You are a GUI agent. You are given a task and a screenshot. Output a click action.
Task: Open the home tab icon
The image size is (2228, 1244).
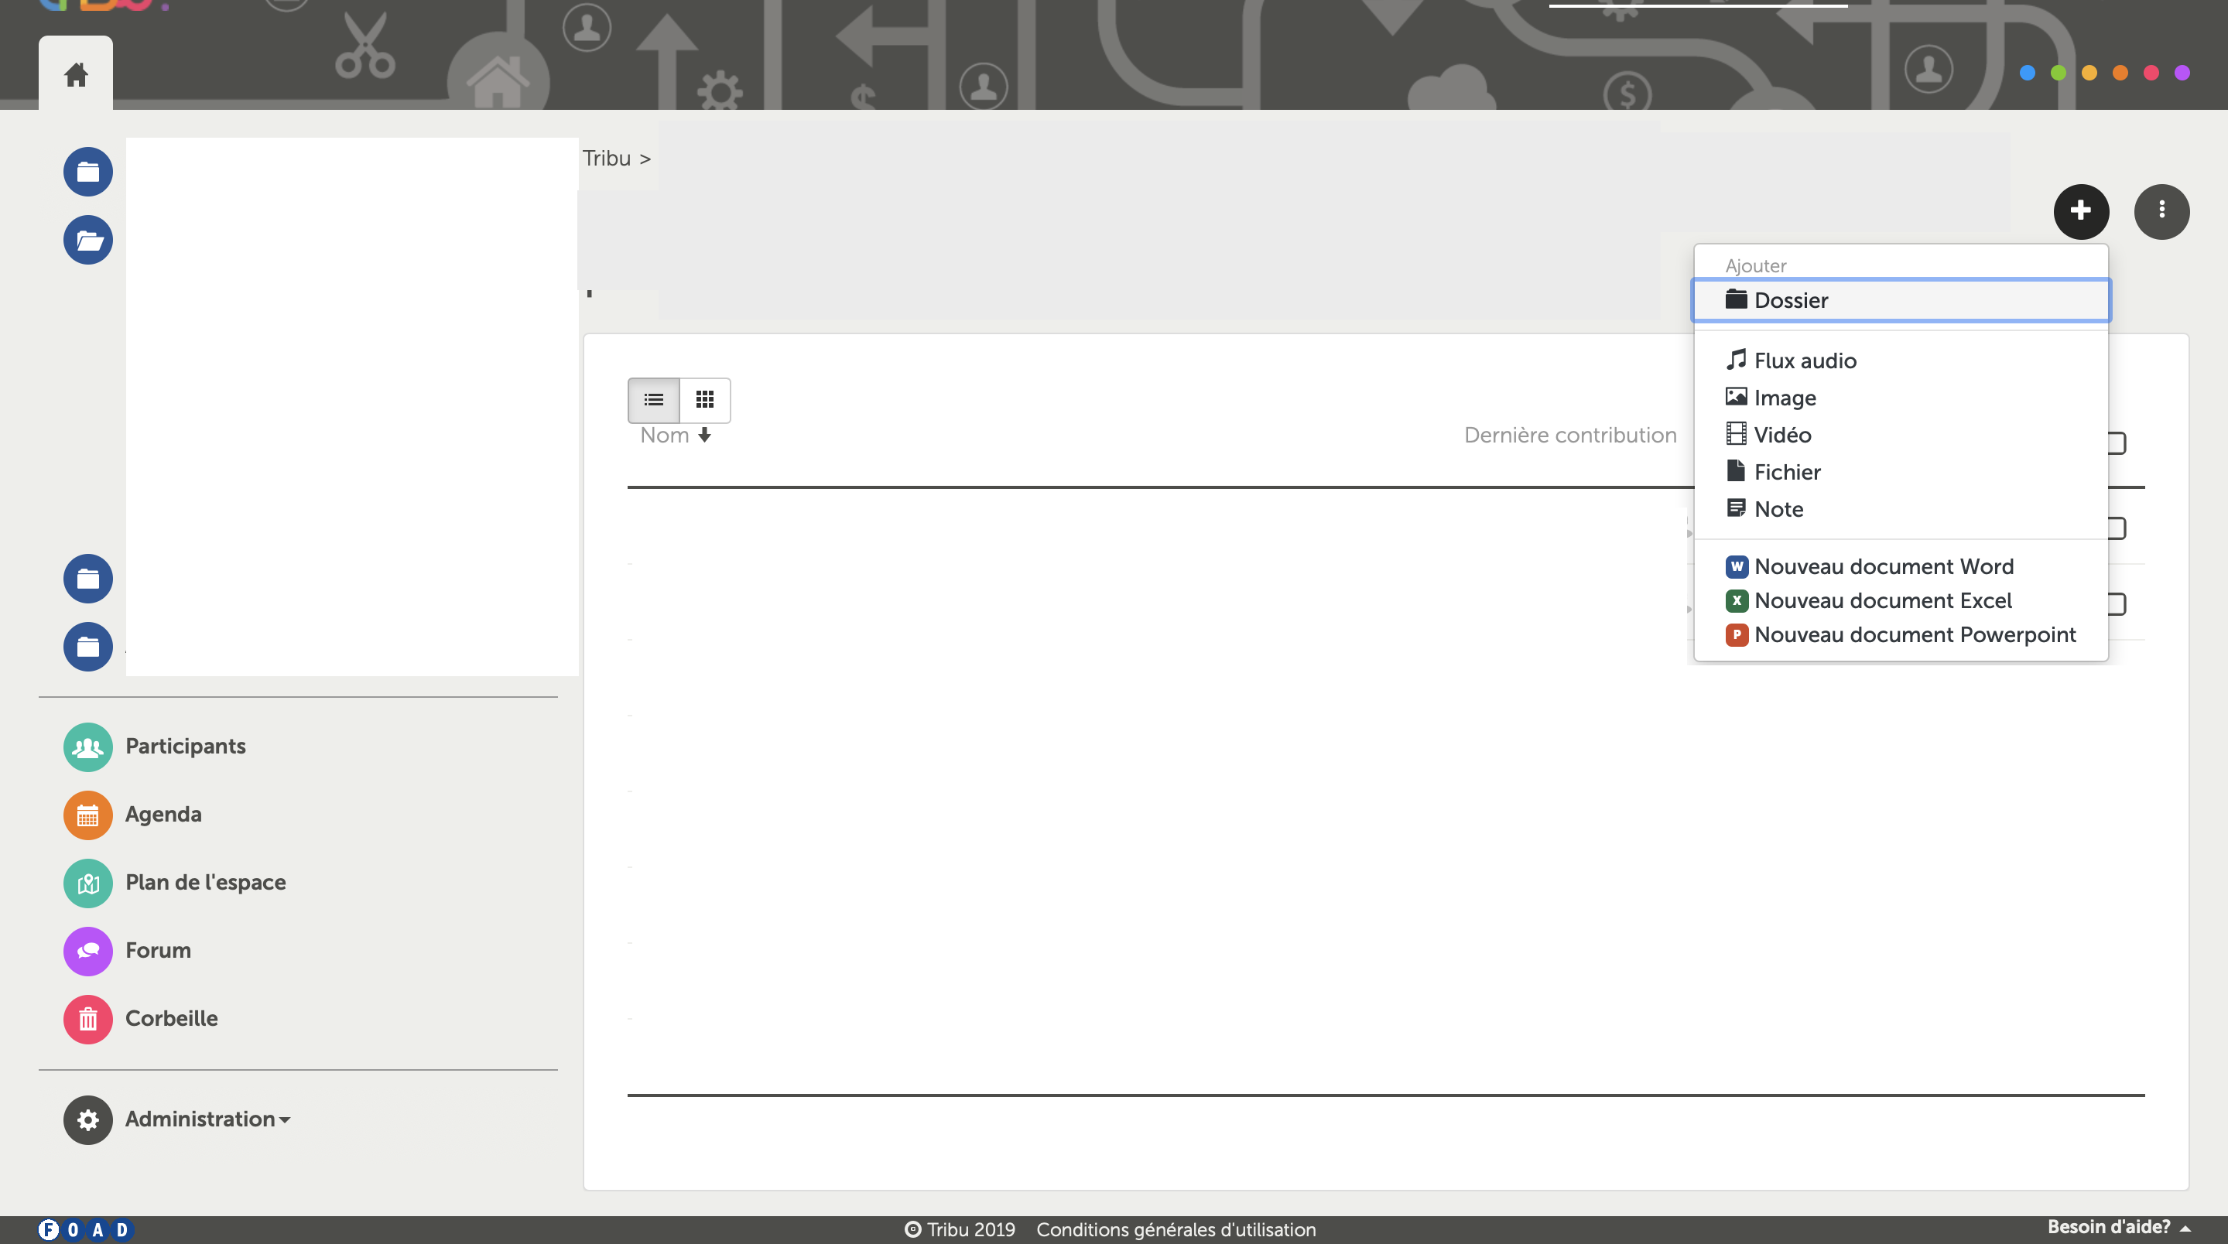[x=76, y=74]
